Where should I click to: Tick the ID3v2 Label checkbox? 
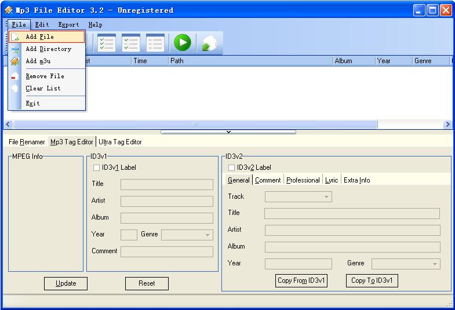[232, 168]
